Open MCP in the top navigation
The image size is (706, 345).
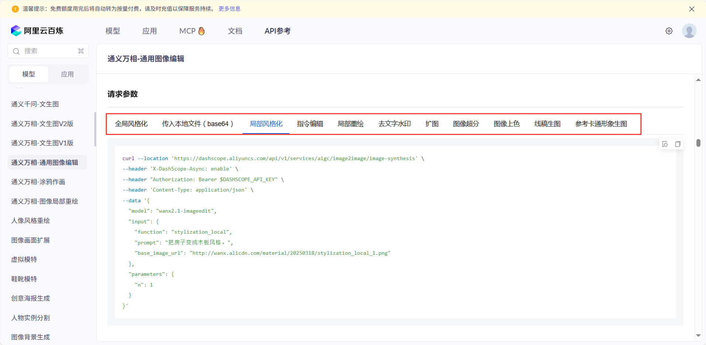(x=192, y=31)
